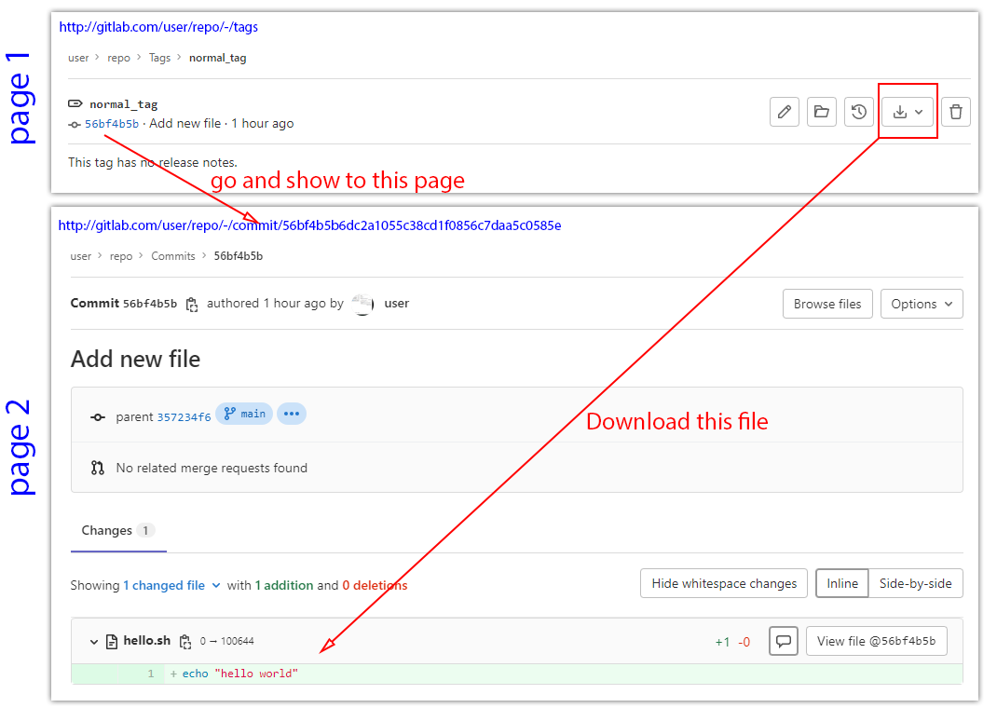This screenshot has width=997, height=708.
Task: Click the delete tag trash icon
Action: click(x=955, y=112)
